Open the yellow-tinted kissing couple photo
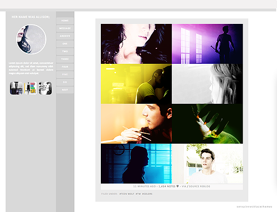Screen dimensions: 277x212 coord(136,84)
